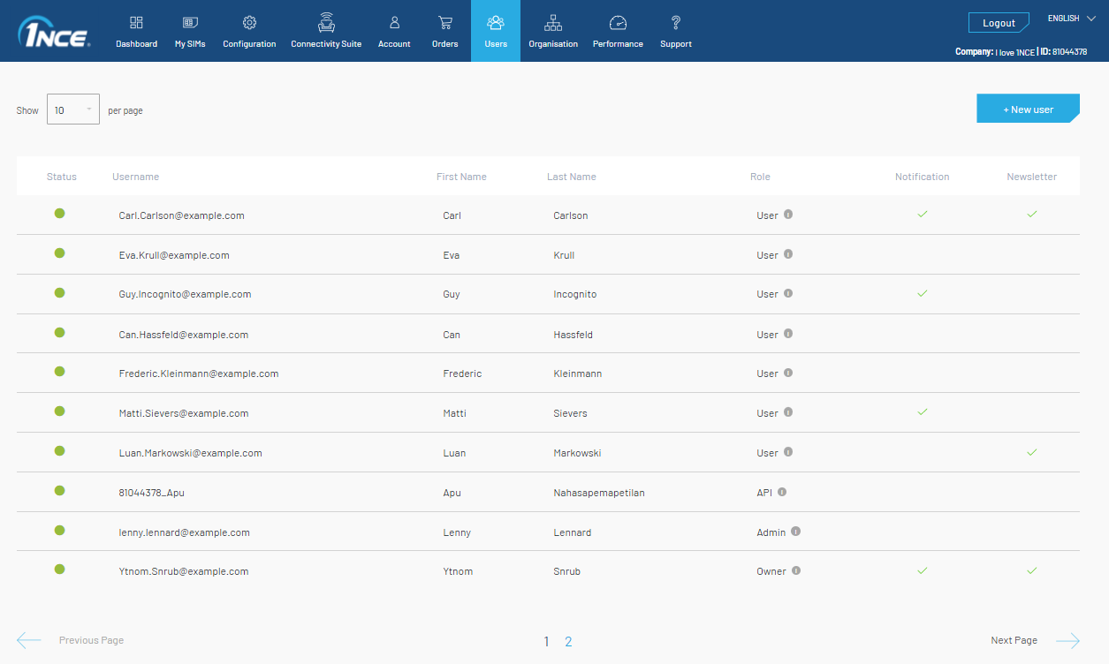
Task: Click the + New user button
Action: coord(1028,109)
